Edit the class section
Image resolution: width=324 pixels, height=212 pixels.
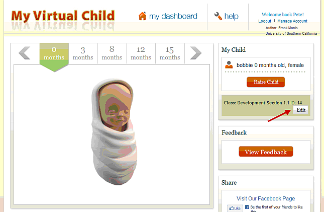tap(301, 110)
